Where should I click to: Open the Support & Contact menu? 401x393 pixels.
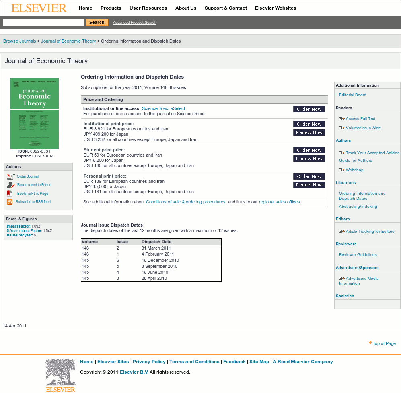[226, 8]
